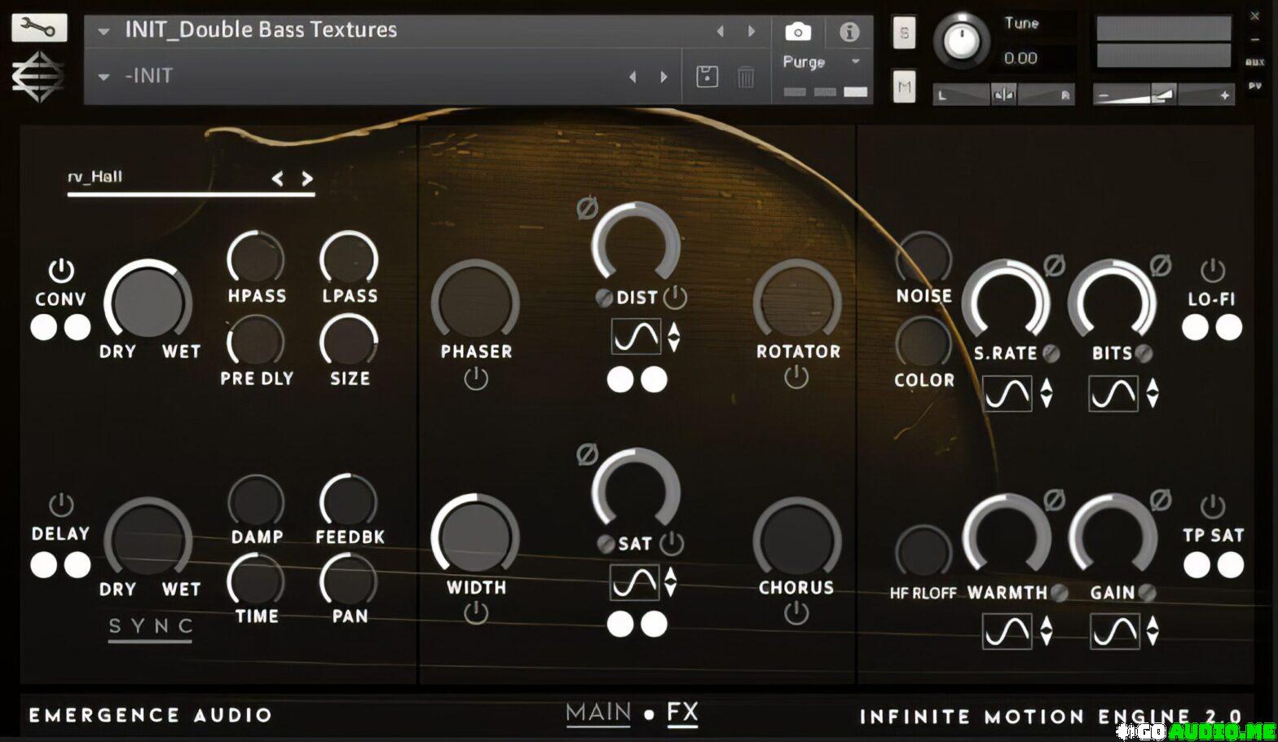Step the SAT waveform selector arrows
The image size is (1278, 742).
(x=670, y=582)
